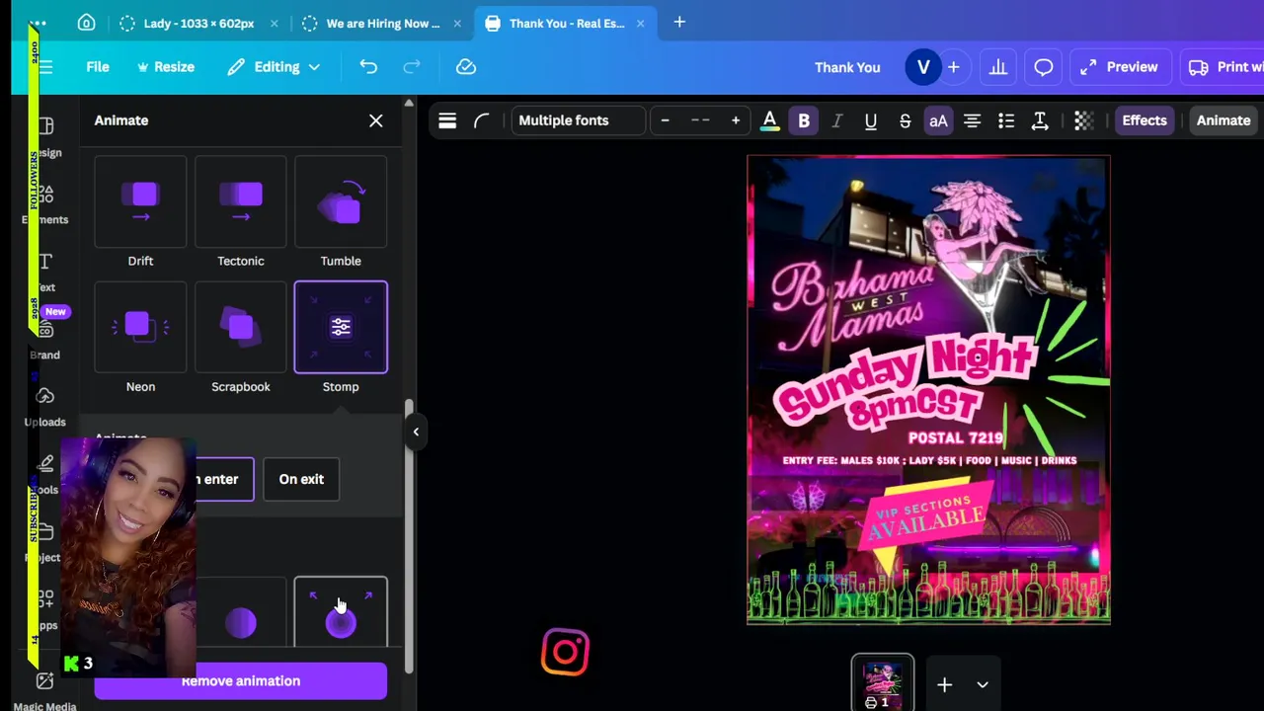Open text spacing options
Screen dimensions: 1264x711
click(1040, 120)
